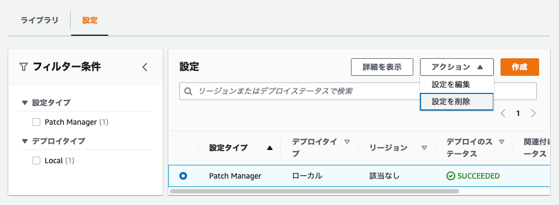Click the ローカル cell in the table
The width and height of the screenshot is (559, 205).
(307, 176)
